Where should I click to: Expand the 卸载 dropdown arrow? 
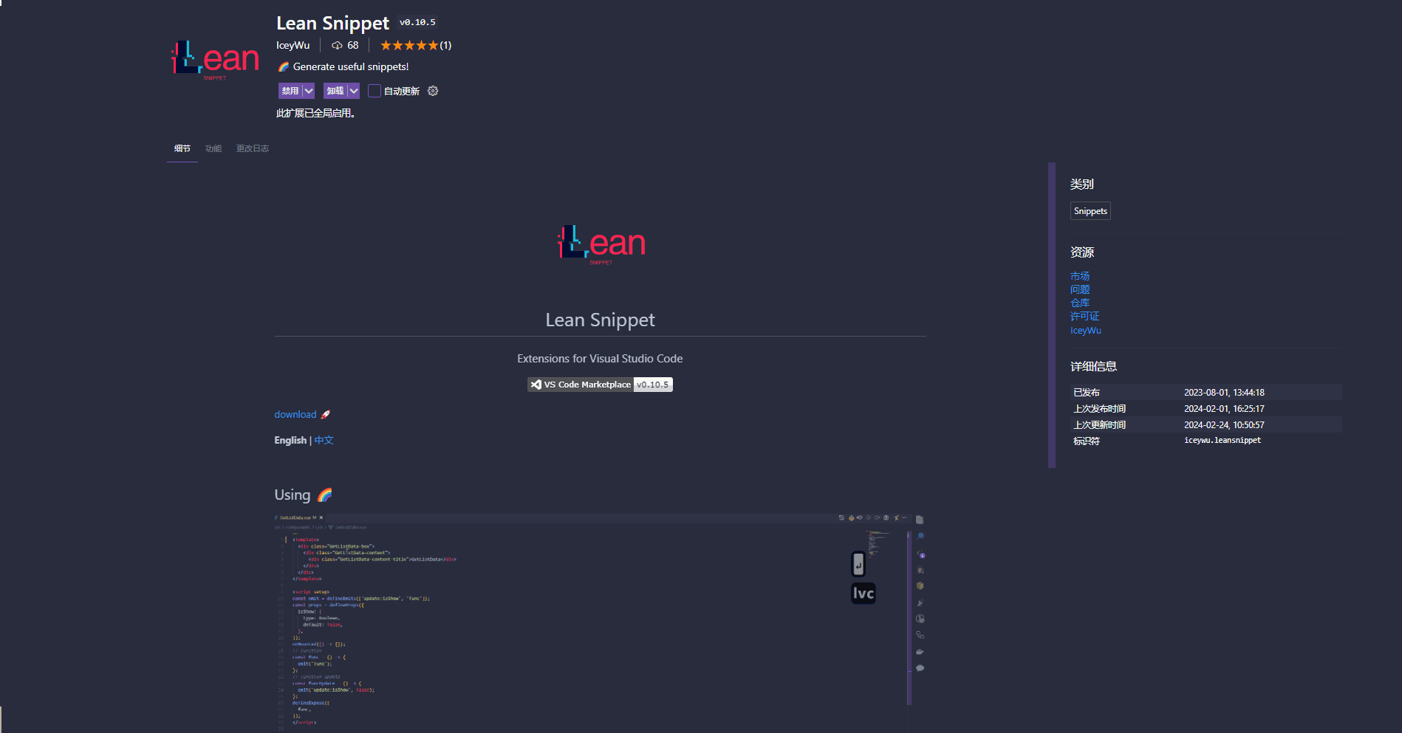tap(354, 91)
